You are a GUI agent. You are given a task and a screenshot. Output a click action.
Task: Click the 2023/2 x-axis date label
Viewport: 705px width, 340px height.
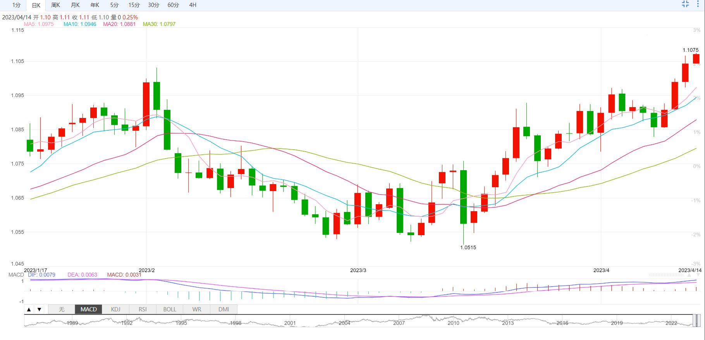click(146, 270)
